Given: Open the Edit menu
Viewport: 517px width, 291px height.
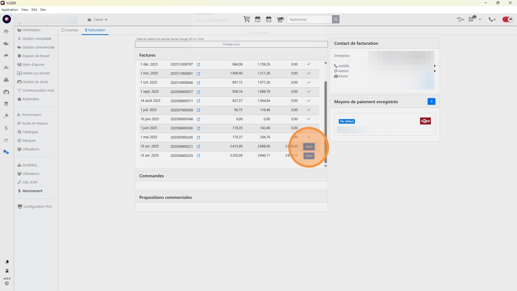Looking at the screenshot, I should coord(34,10).
